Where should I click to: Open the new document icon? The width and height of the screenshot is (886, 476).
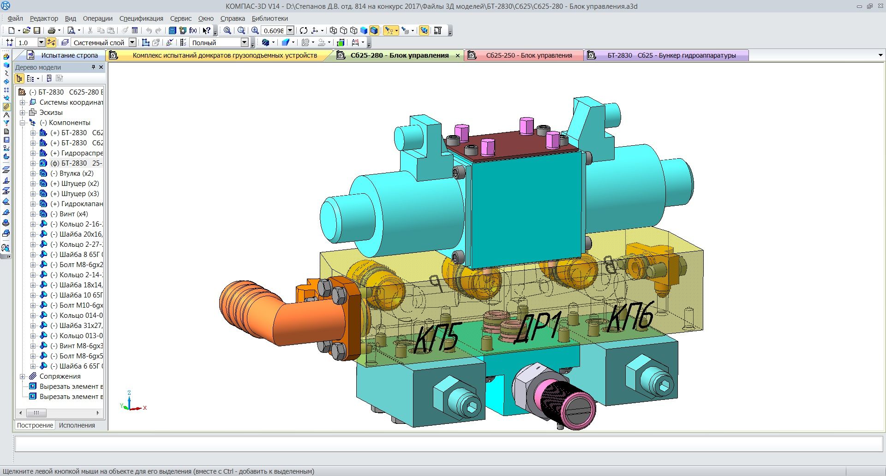click(12, 30)
